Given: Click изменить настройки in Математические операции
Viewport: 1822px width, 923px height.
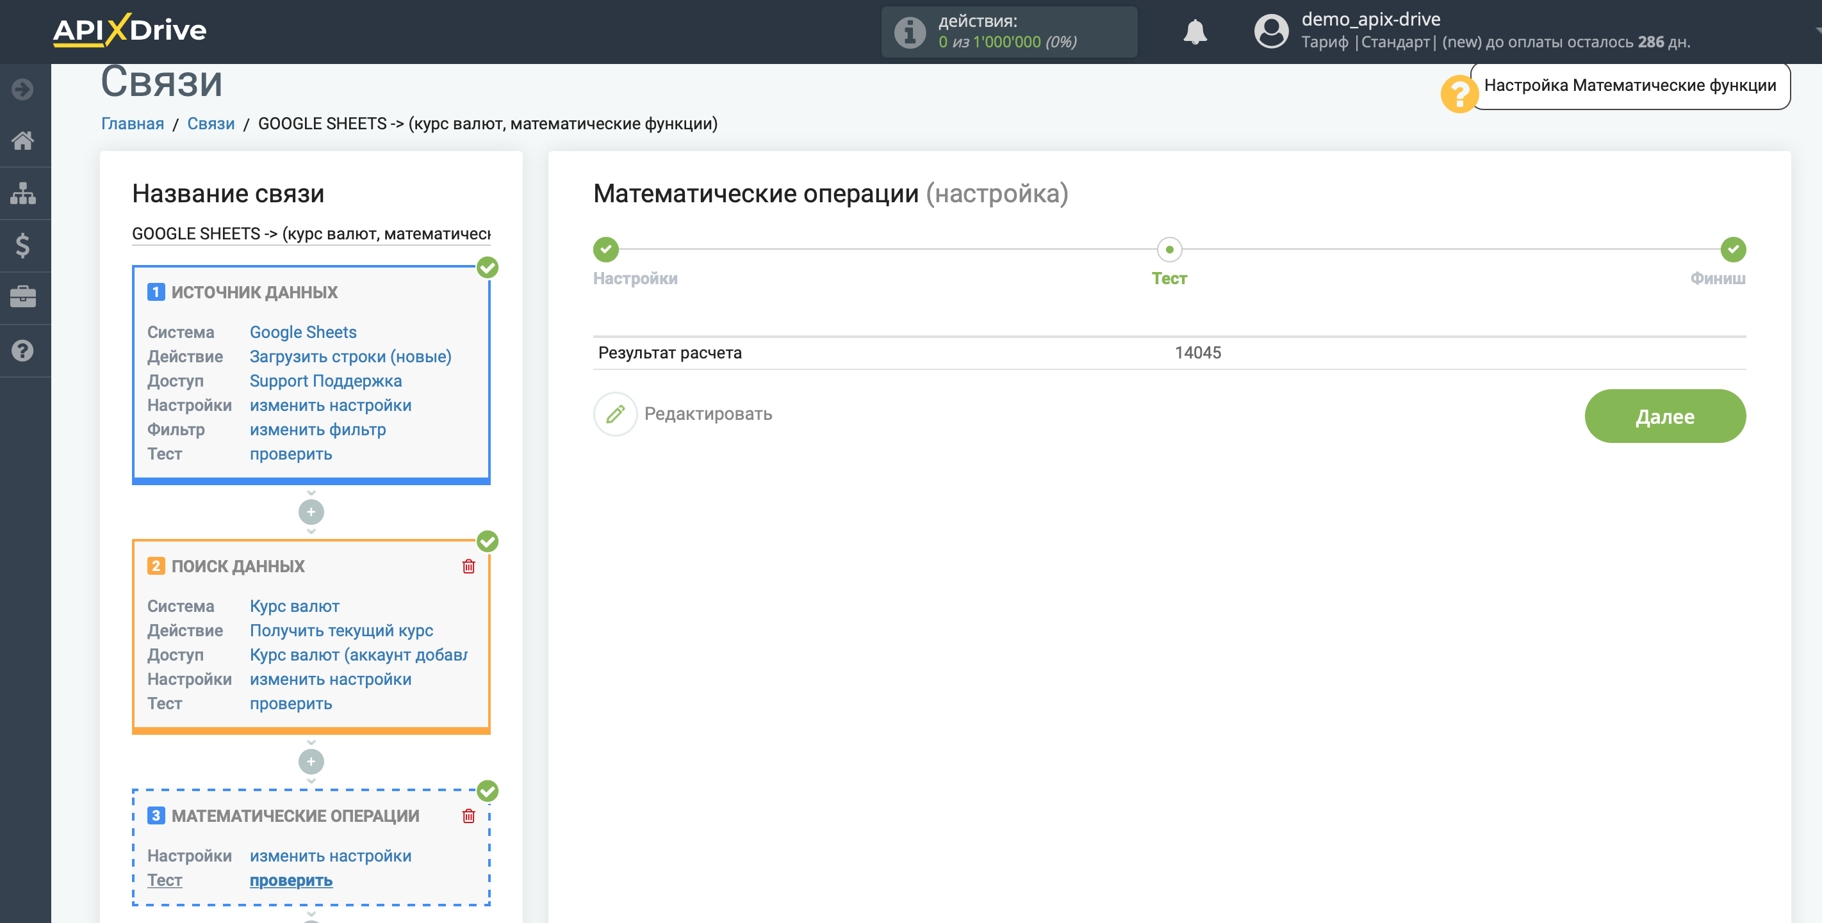Looking at the screenshot, I should coord(331,856).
